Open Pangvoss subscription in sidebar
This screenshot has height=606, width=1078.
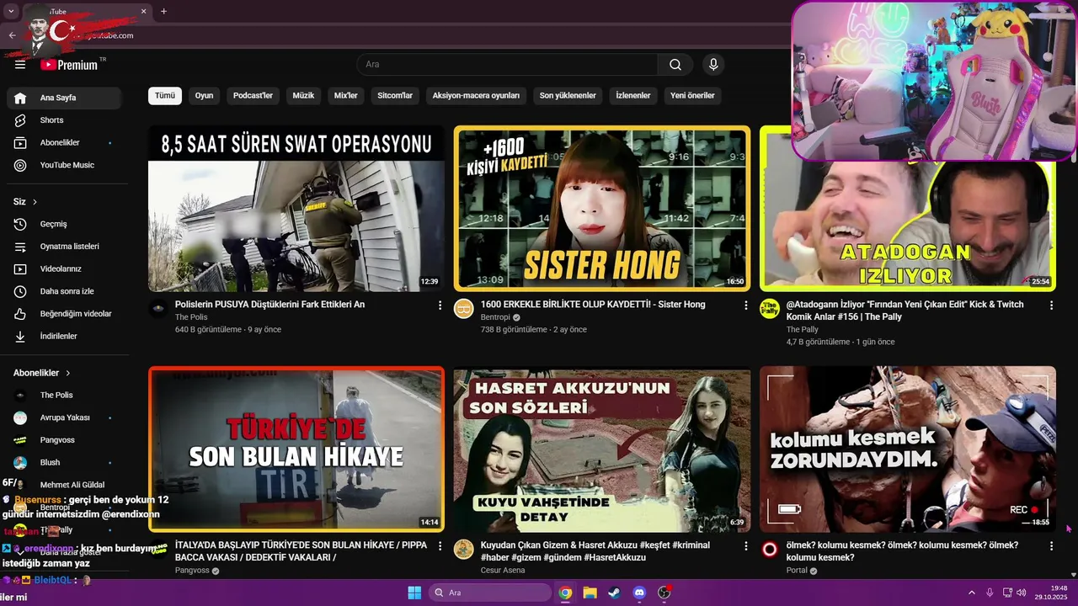(64, 440)
